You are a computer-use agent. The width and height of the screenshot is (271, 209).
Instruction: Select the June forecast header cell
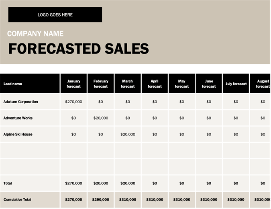point(209,84)
